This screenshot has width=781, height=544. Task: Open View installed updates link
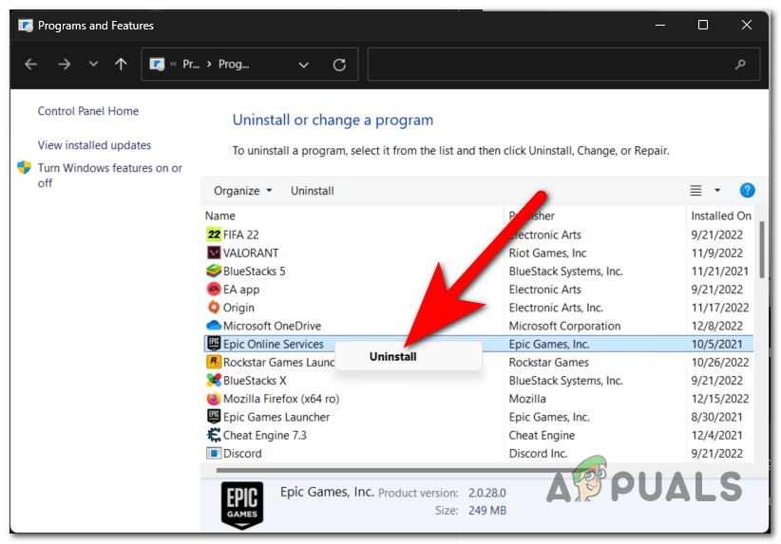coord(94,145)
